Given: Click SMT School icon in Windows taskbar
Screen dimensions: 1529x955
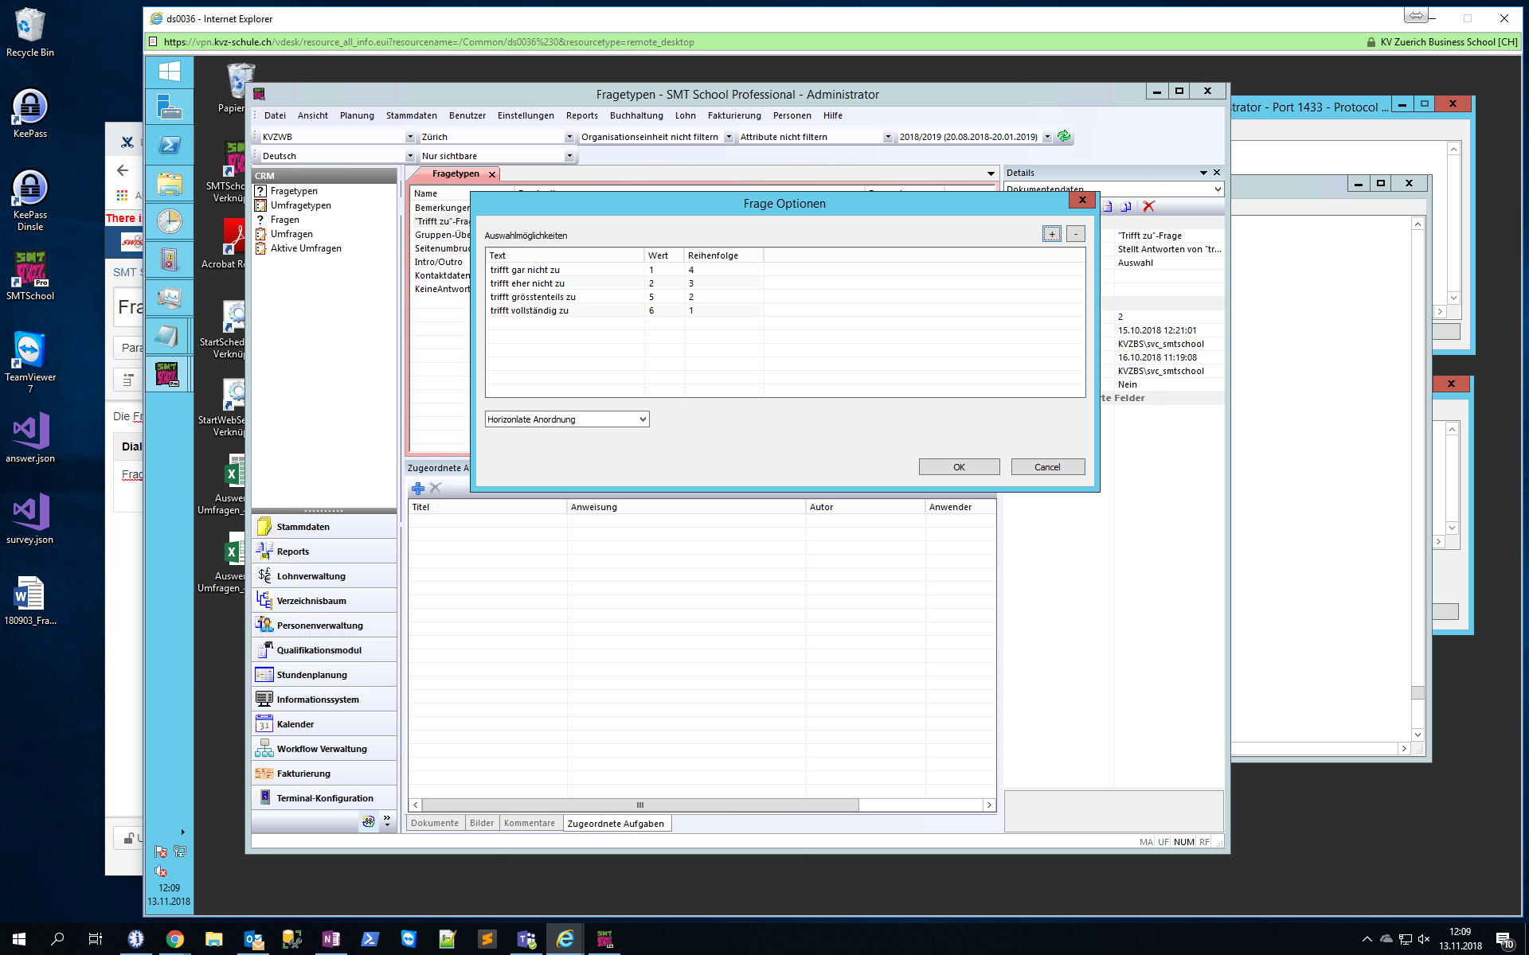Looking at the screenshot, I should coord(604,939).
